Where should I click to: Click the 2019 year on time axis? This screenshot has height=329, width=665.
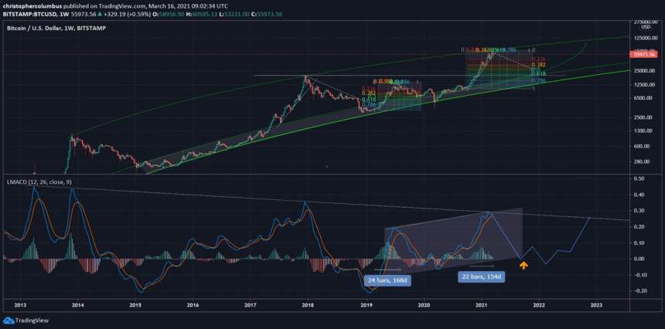pyautogui.click(x=366, y=304)
